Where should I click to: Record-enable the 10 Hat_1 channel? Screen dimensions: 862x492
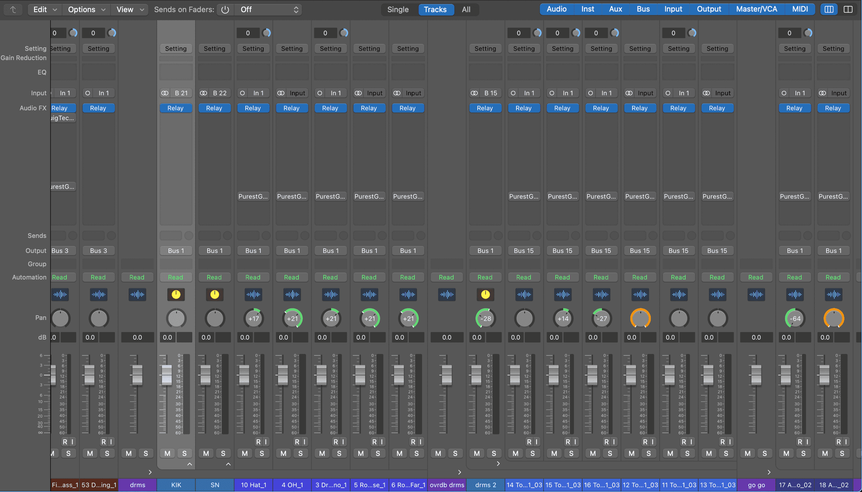pyautogui.click(x=258, y=442)
